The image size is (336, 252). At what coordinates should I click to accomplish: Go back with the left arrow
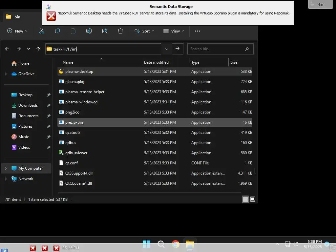(x=7, y=49)
